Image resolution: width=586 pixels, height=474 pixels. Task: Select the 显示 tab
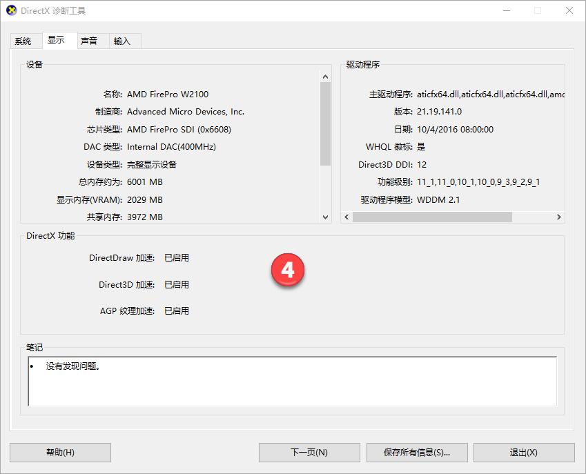point(58,41)
